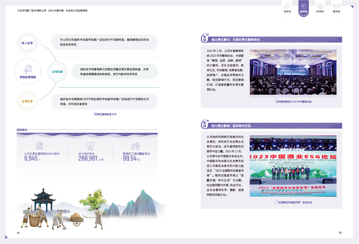
Task: Click the employee coverage icon above 99.54
Action: click(x=135, y=146)
